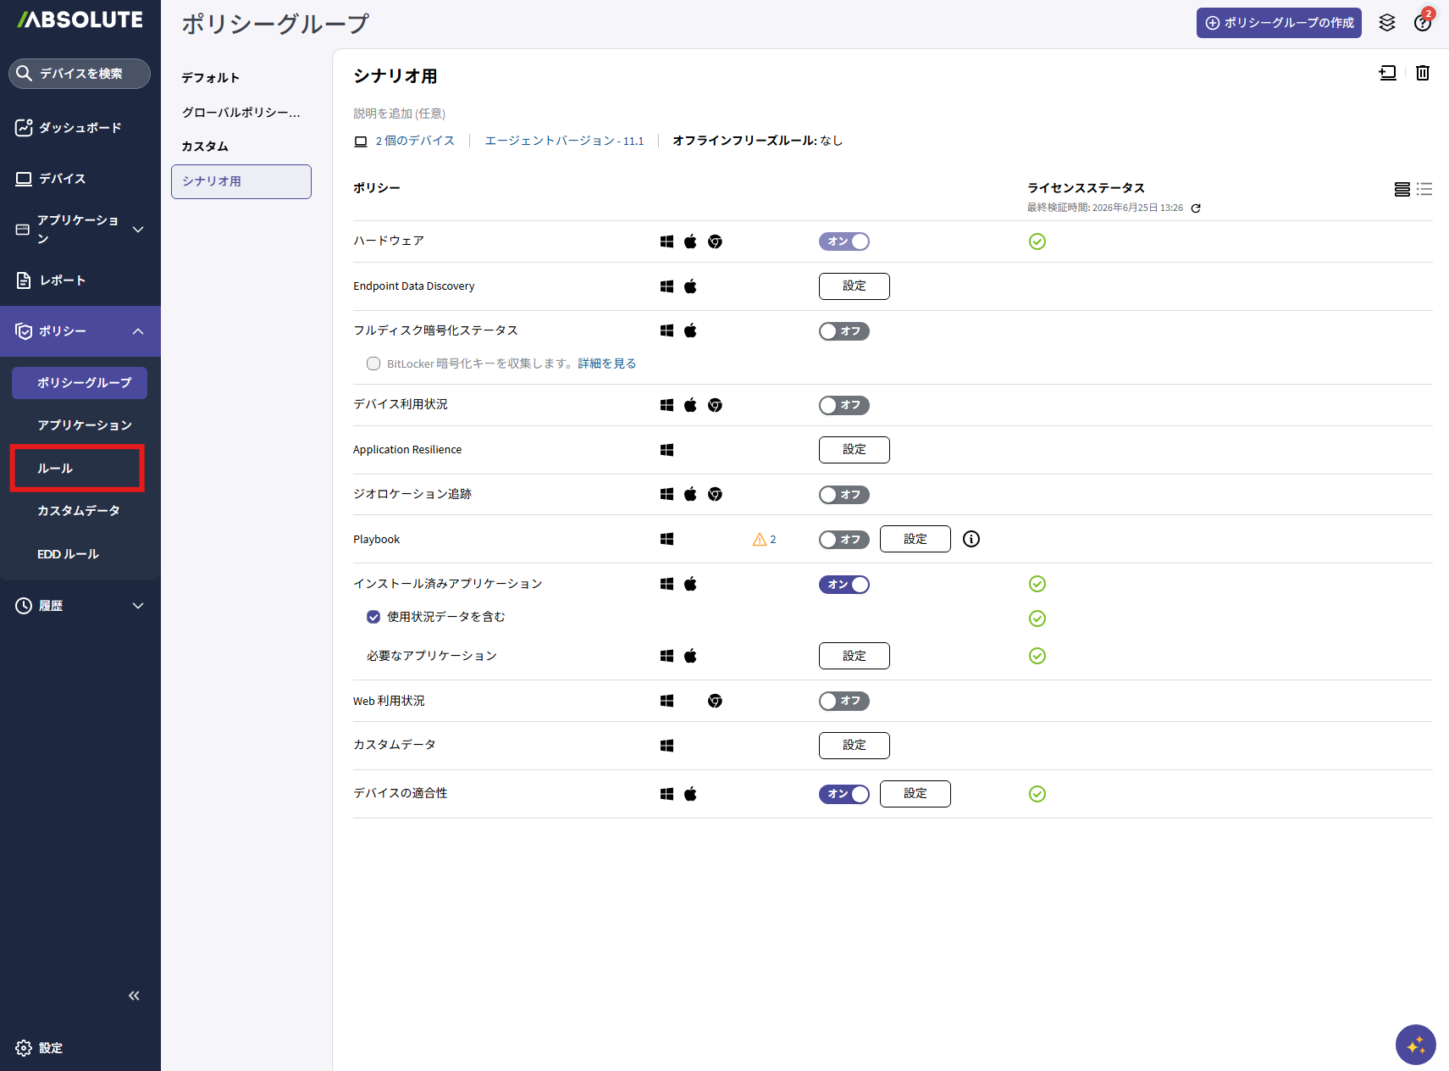Expand the 履歴 sidebar chevron
This screenshot has height=1071, width=1449.
coord(138,606)
